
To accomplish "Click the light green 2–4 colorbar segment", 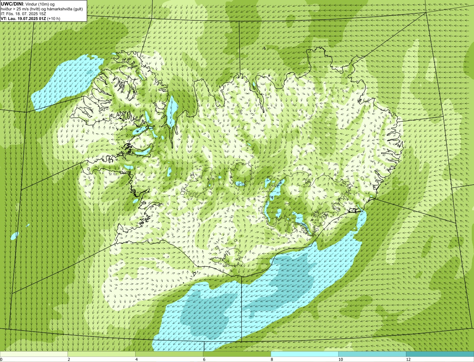I will [x=101, y=354].
